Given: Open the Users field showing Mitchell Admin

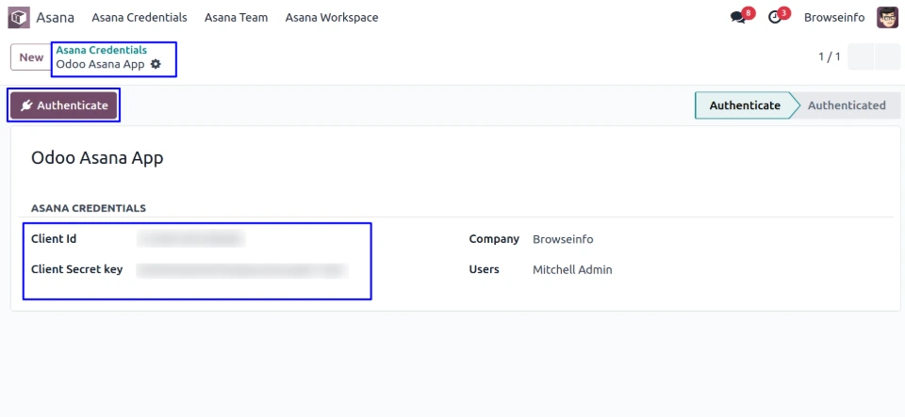Looking at the screenshot, I should point(572,269).
